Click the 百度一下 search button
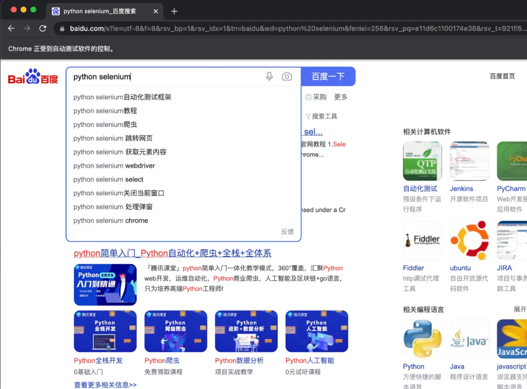Image resolution: width=527 pixels, height=389 pixels. pyautogui.click(x=328, y=76)
